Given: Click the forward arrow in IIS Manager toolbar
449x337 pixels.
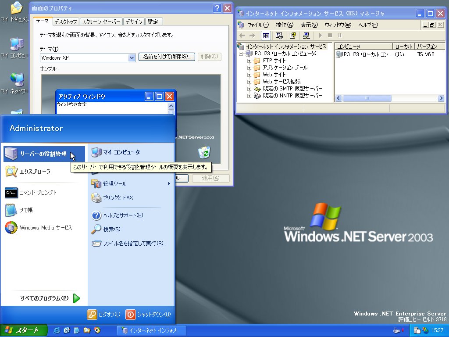Looking at the screenshot, I should tap(252, 36).
